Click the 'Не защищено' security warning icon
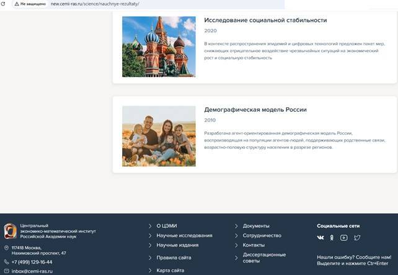Viewport: 398px width, 275px height. click(16, 4)
